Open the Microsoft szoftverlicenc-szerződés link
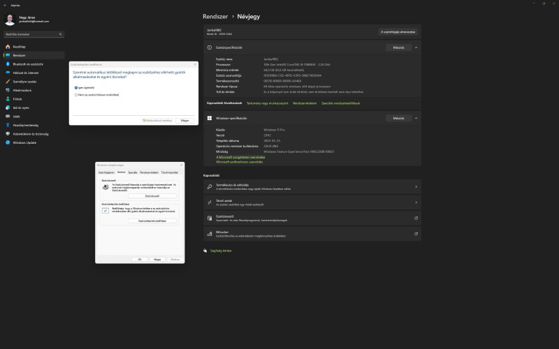 coord(240,162)
